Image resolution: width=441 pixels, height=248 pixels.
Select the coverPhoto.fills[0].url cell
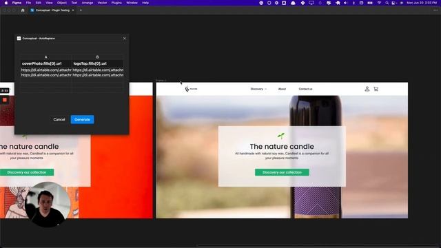click(x=46, y=63)
